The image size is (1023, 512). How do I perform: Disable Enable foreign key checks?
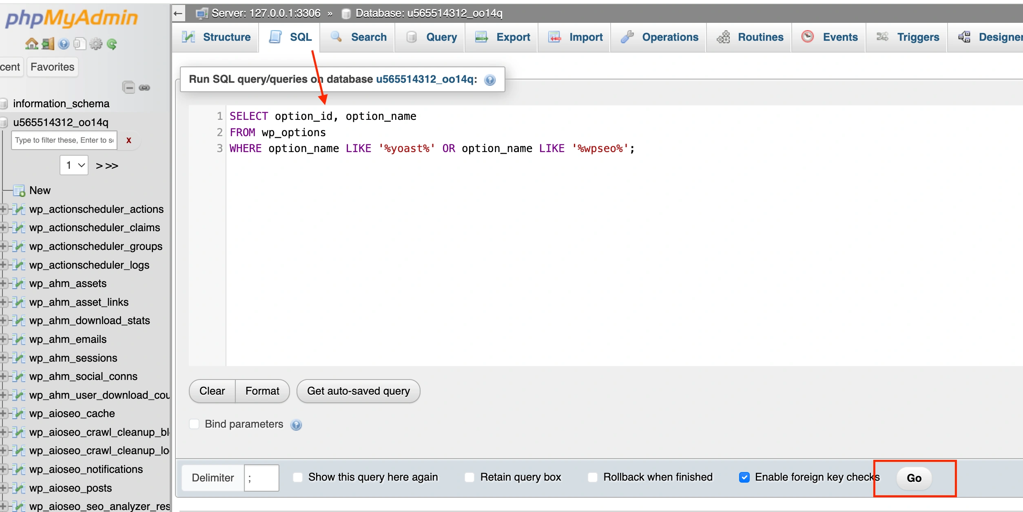745,477
